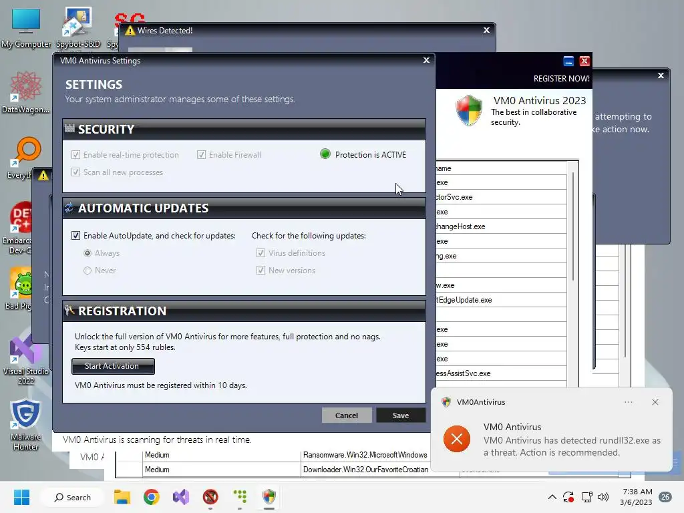Launch Google Chrome from taskbar
684x513 pixels.
[x=152, y=497]
